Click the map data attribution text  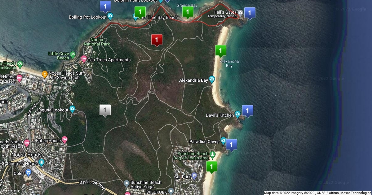317,193
